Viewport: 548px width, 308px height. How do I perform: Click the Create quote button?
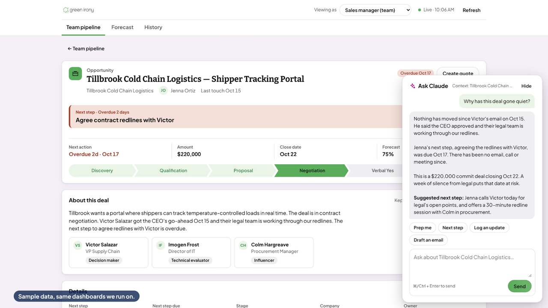[x=458, y=72]
